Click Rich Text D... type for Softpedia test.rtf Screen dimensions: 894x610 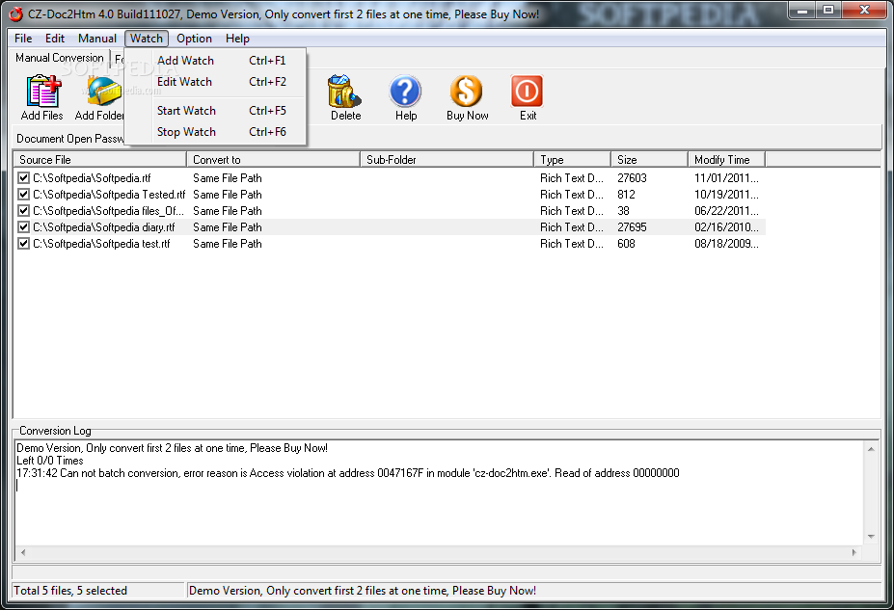pos(571,244)
